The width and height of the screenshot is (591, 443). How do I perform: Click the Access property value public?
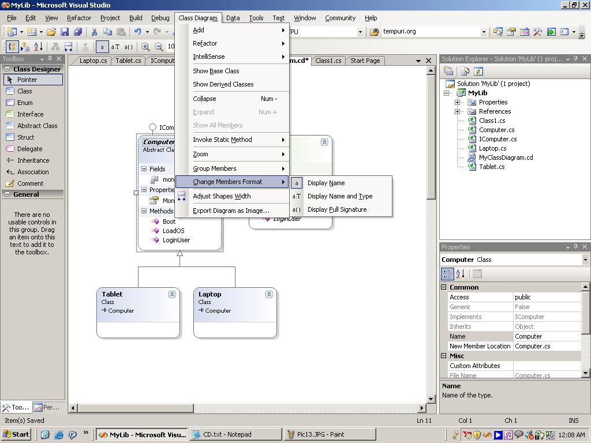coord(547,297)
